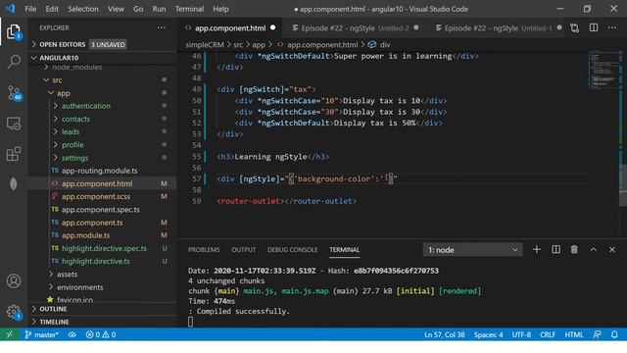This screenshot has width=627, height=353.
Task: Click the editor minimap
Action: pos(604,70)
